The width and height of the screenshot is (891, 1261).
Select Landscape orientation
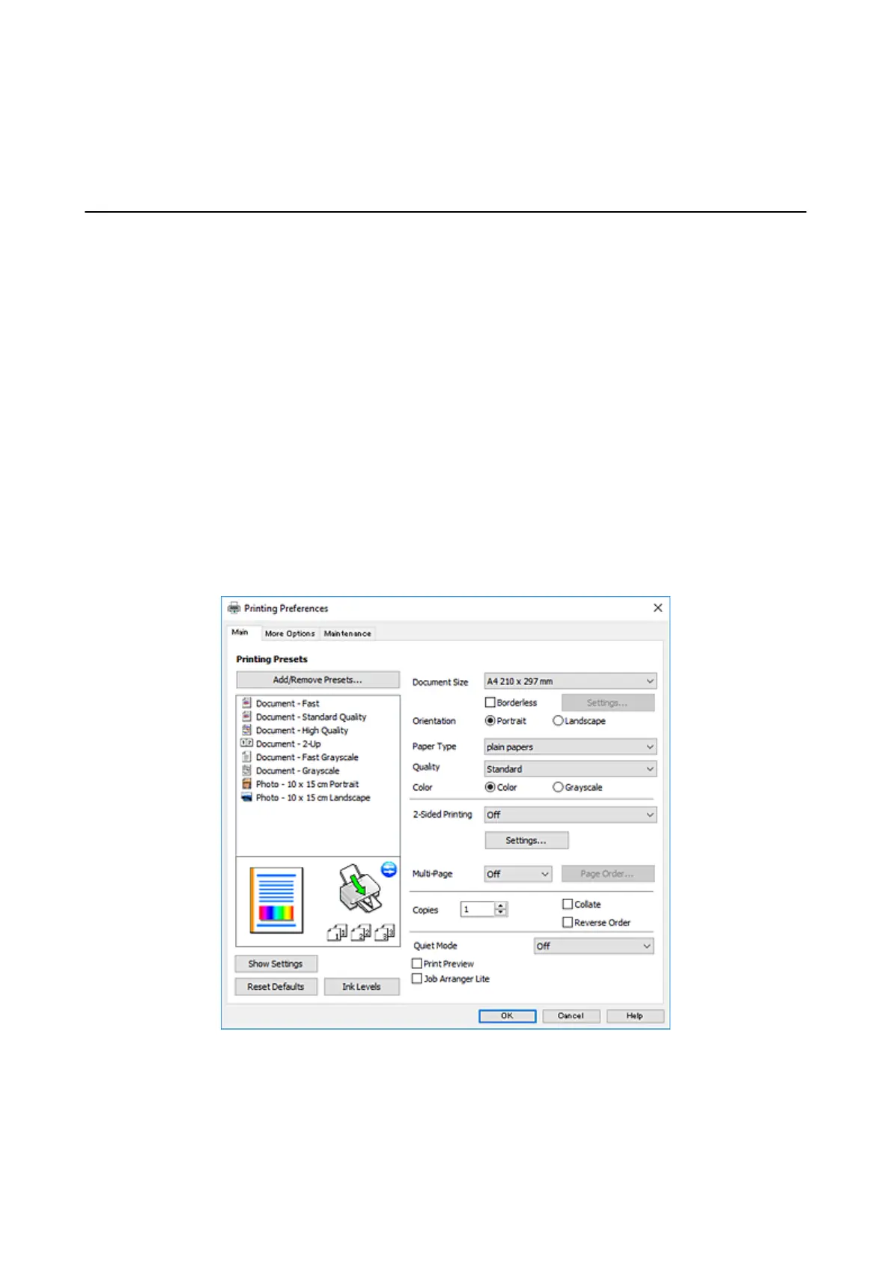point(558,720)
